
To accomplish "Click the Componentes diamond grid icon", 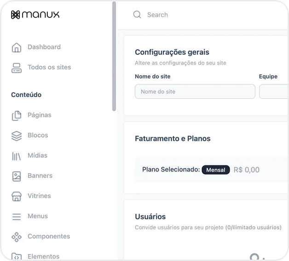I will [17, 237].
